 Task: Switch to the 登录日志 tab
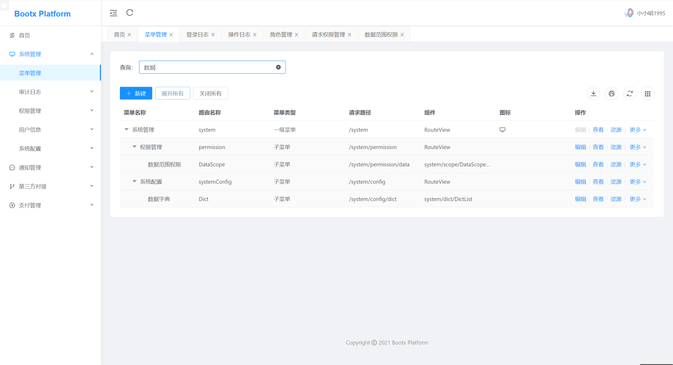(197, 34)
